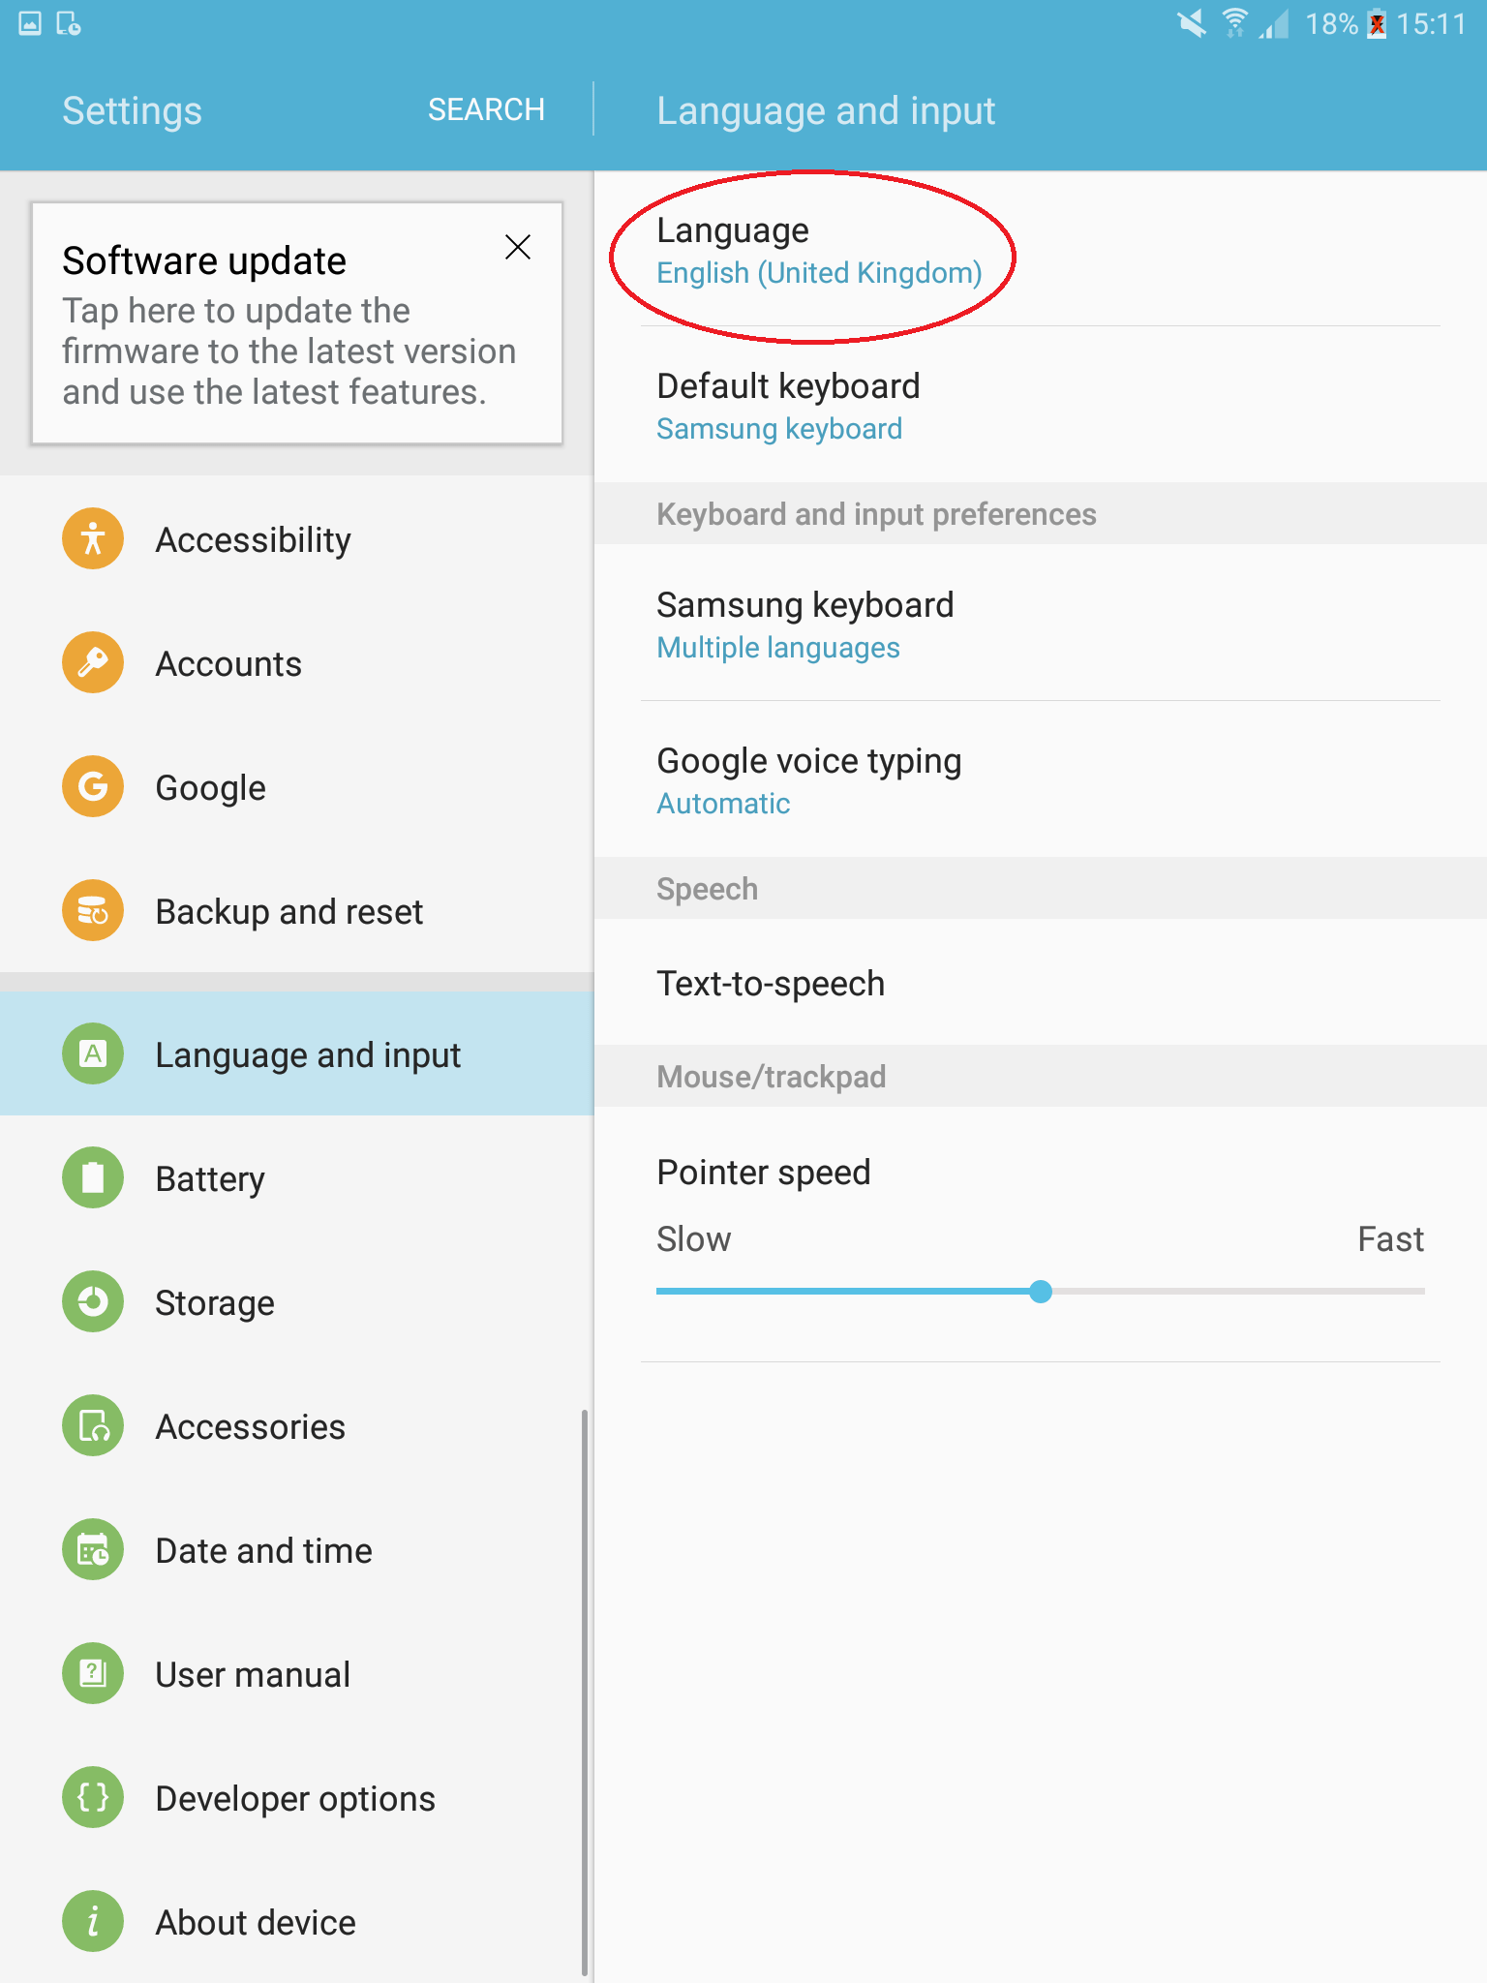
Task: Open Text-to-speech options
Action: (1041, 982)
